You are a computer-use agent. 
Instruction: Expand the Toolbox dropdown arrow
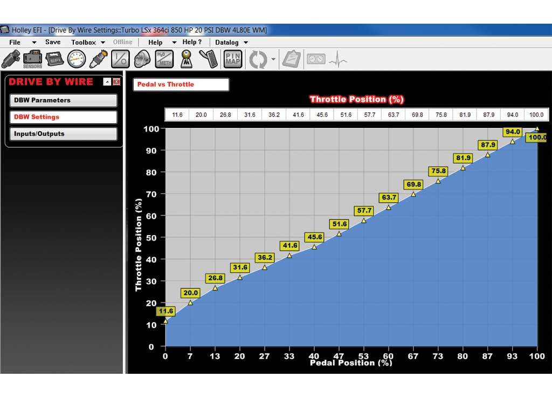click(103, 42)
